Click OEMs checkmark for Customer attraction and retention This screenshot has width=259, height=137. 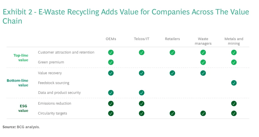tap(111, 53)
